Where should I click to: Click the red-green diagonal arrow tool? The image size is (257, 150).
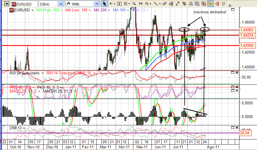pyautogui.click(x=178, y=4)
